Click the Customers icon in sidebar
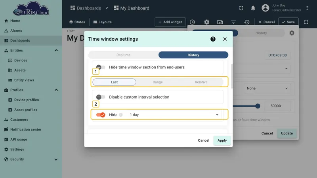The height and width of the screenshot is (178, 317). point(6,120)
